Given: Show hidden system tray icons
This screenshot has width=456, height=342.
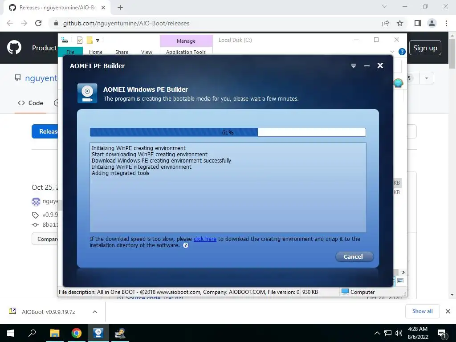Looking at the screenshot, I should [377, 333].
